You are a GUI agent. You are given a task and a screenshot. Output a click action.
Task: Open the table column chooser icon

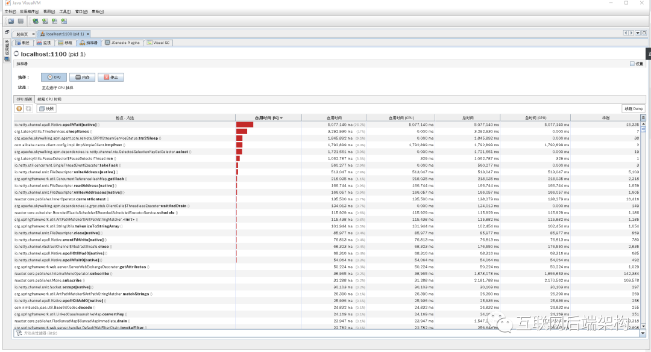[643, 118]
